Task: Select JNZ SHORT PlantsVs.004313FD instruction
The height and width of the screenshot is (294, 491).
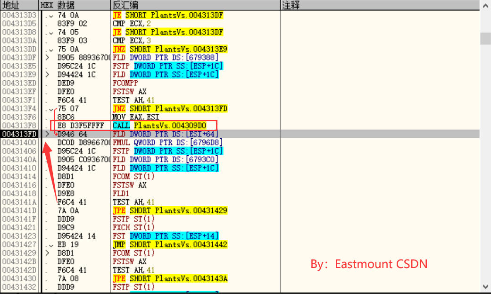Action: pyautogui.click(x=170, y=109)
